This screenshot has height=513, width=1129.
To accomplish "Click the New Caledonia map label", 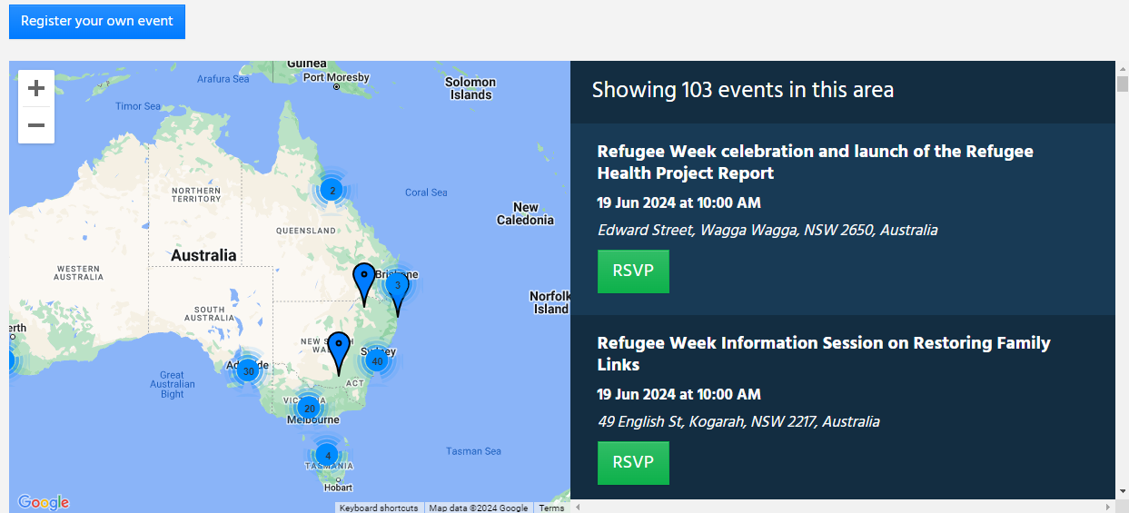I will (525, 213).
